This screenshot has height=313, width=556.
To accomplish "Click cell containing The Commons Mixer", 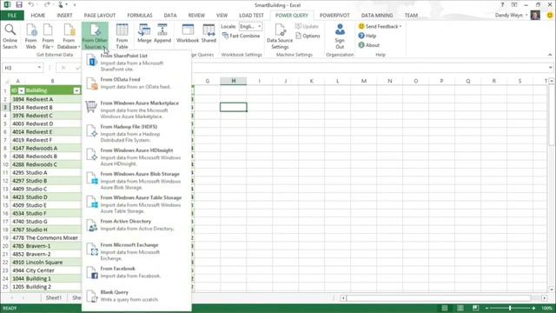I will (53, 237).
